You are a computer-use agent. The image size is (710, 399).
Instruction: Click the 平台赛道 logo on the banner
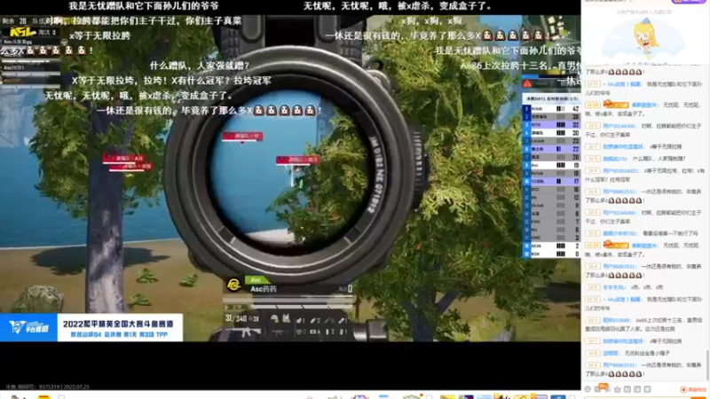(28, 327)
